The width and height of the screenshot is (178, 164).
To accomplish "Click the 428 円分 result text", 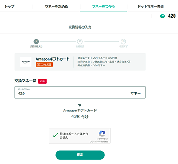I will [80, 116].
